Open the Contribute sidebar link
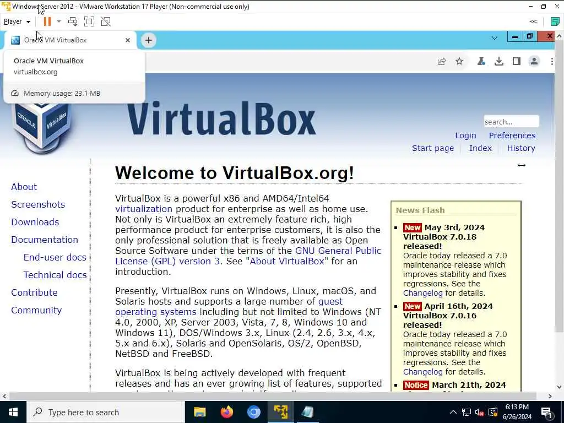 34,293
